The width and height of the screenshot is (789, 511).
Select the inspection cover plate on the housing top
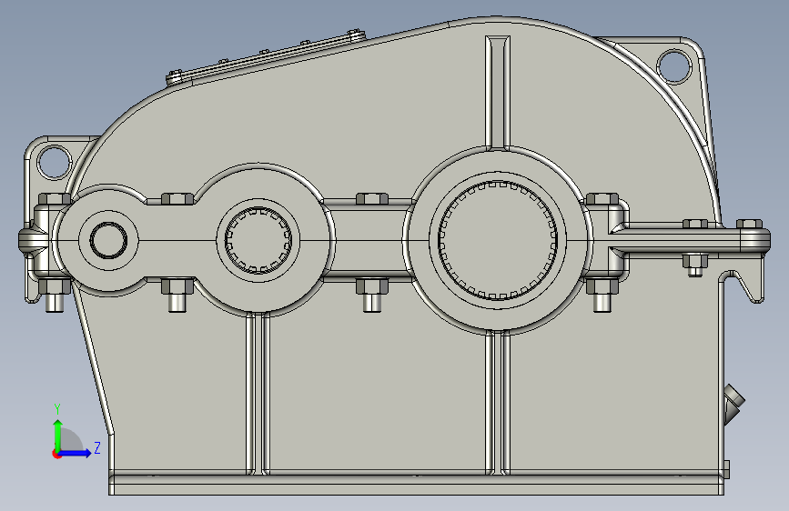266,57
